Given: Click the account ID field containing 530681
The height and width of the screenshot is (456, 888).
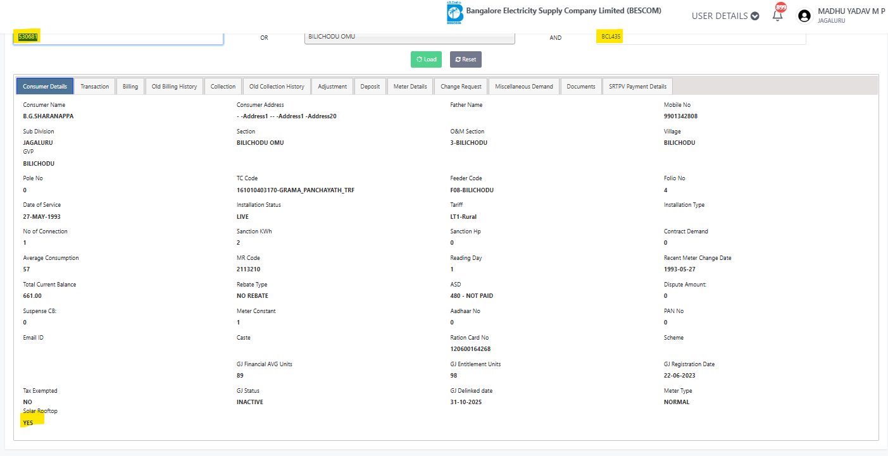Looking at the screenshot, I should point(118,37).
